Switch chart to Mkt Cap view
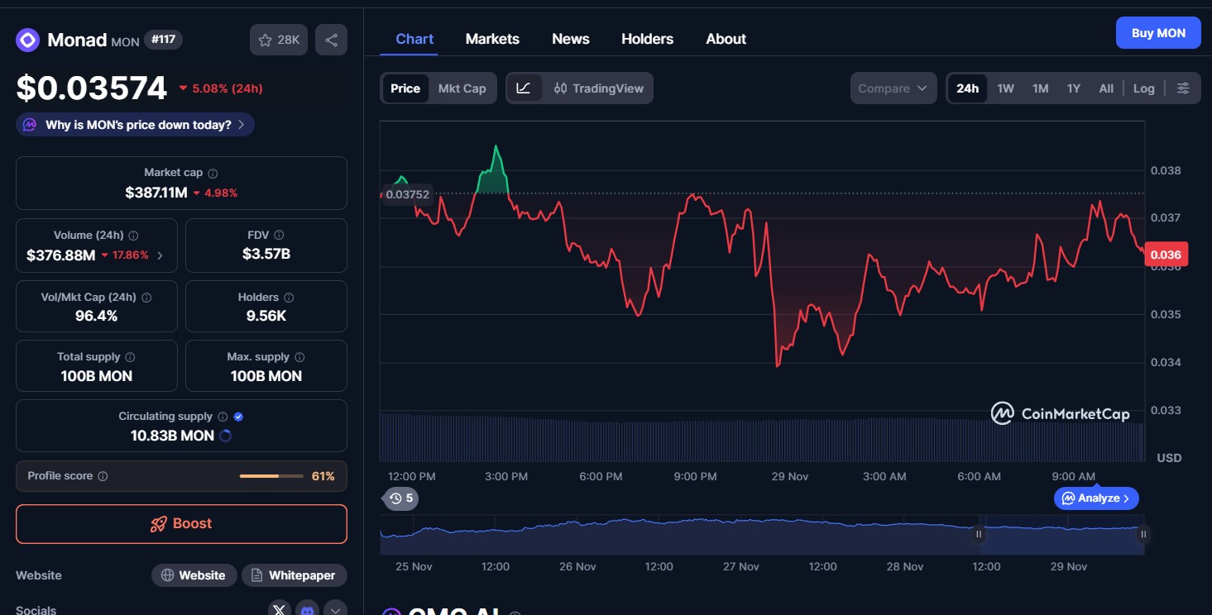This screenshot has width=1212, height=615. [x=462, y=88]
